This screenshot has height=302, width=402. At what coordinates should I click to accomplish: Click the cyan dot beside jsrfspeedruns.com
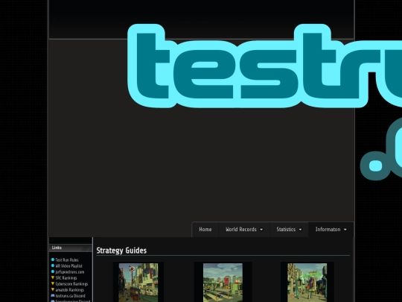53,271
